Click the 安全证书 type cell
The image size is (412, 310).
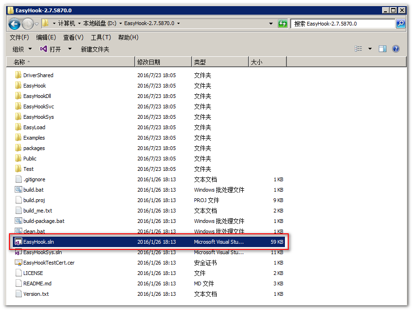pos(205,263)
